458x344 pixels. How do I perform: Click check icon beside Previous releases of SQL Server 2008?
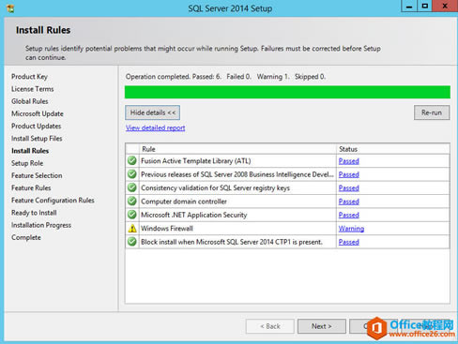[132, 174]
